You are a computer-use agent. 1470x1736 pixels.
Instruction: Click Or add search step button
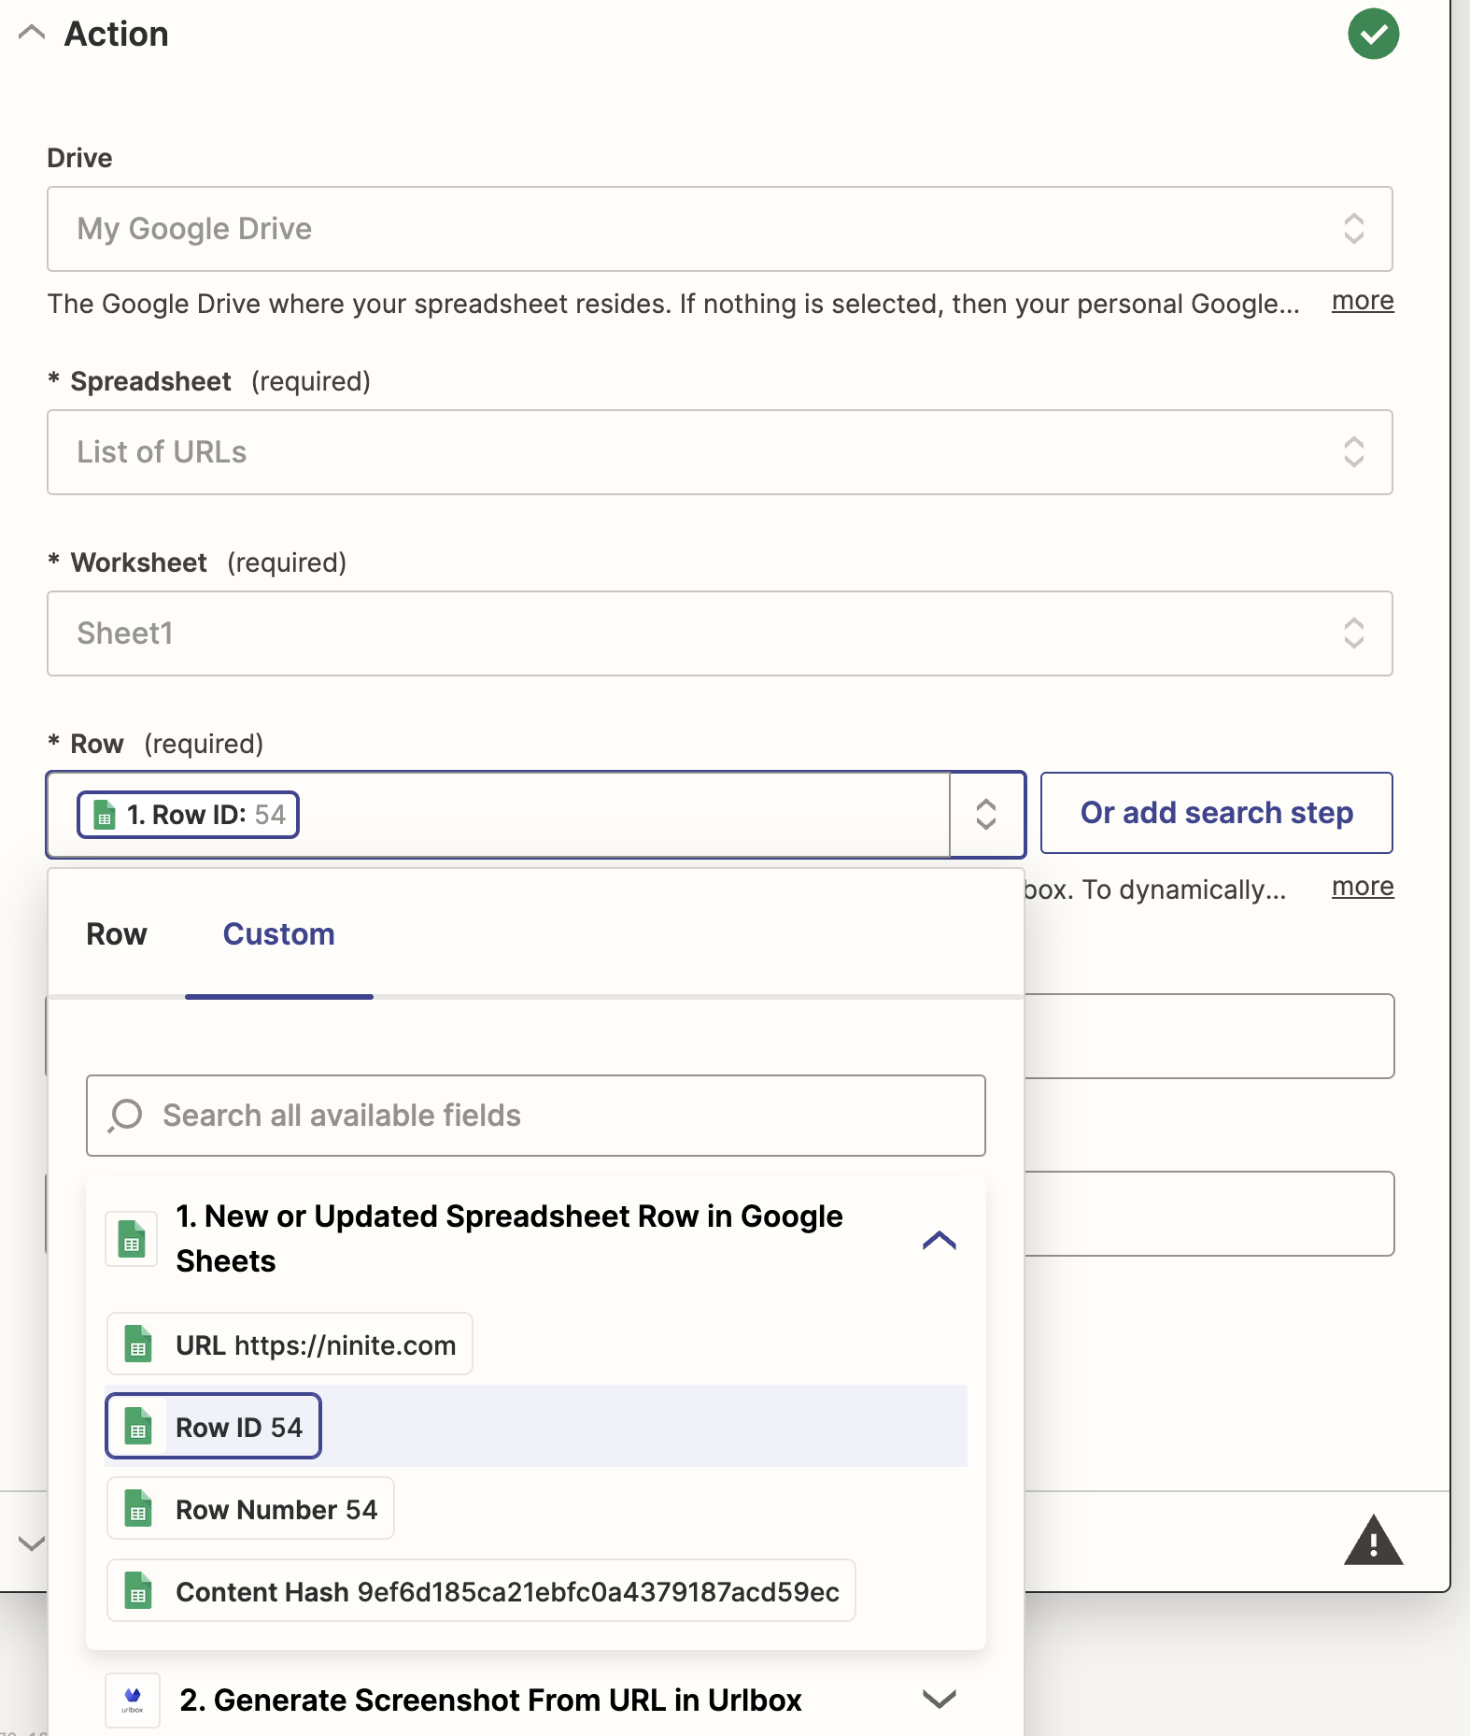[x=1216, y=813]
